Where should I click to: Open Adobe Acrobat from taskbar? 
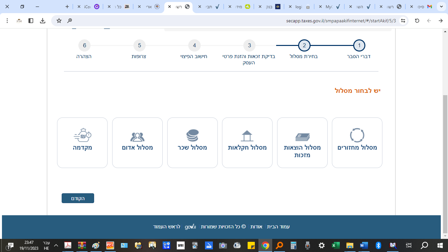coord(68,245)
